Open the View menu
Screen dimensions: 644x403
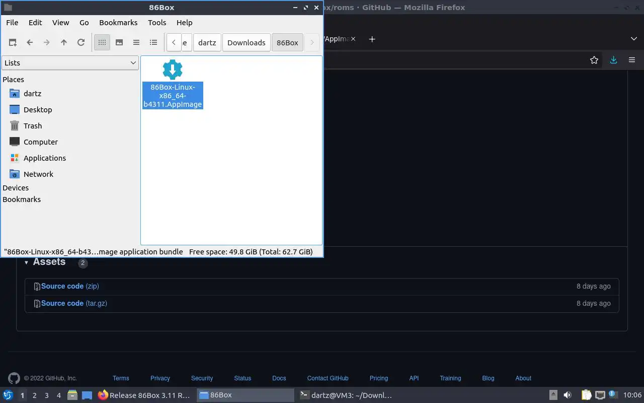[60, 23]
